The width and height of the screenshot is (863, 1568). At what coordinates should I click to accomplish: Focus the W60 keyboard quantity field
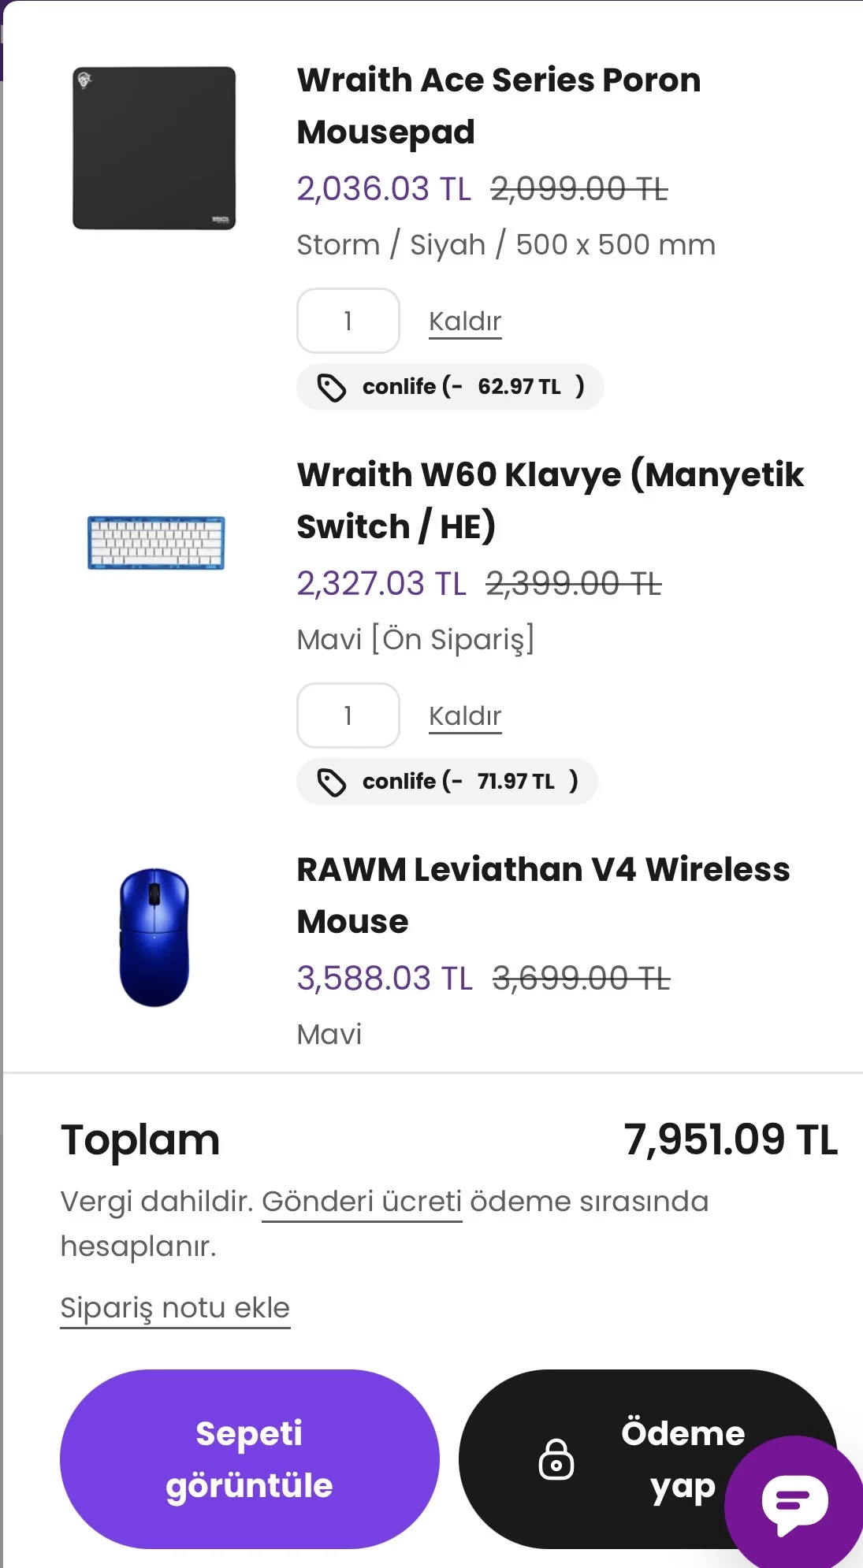pos(348,715)
